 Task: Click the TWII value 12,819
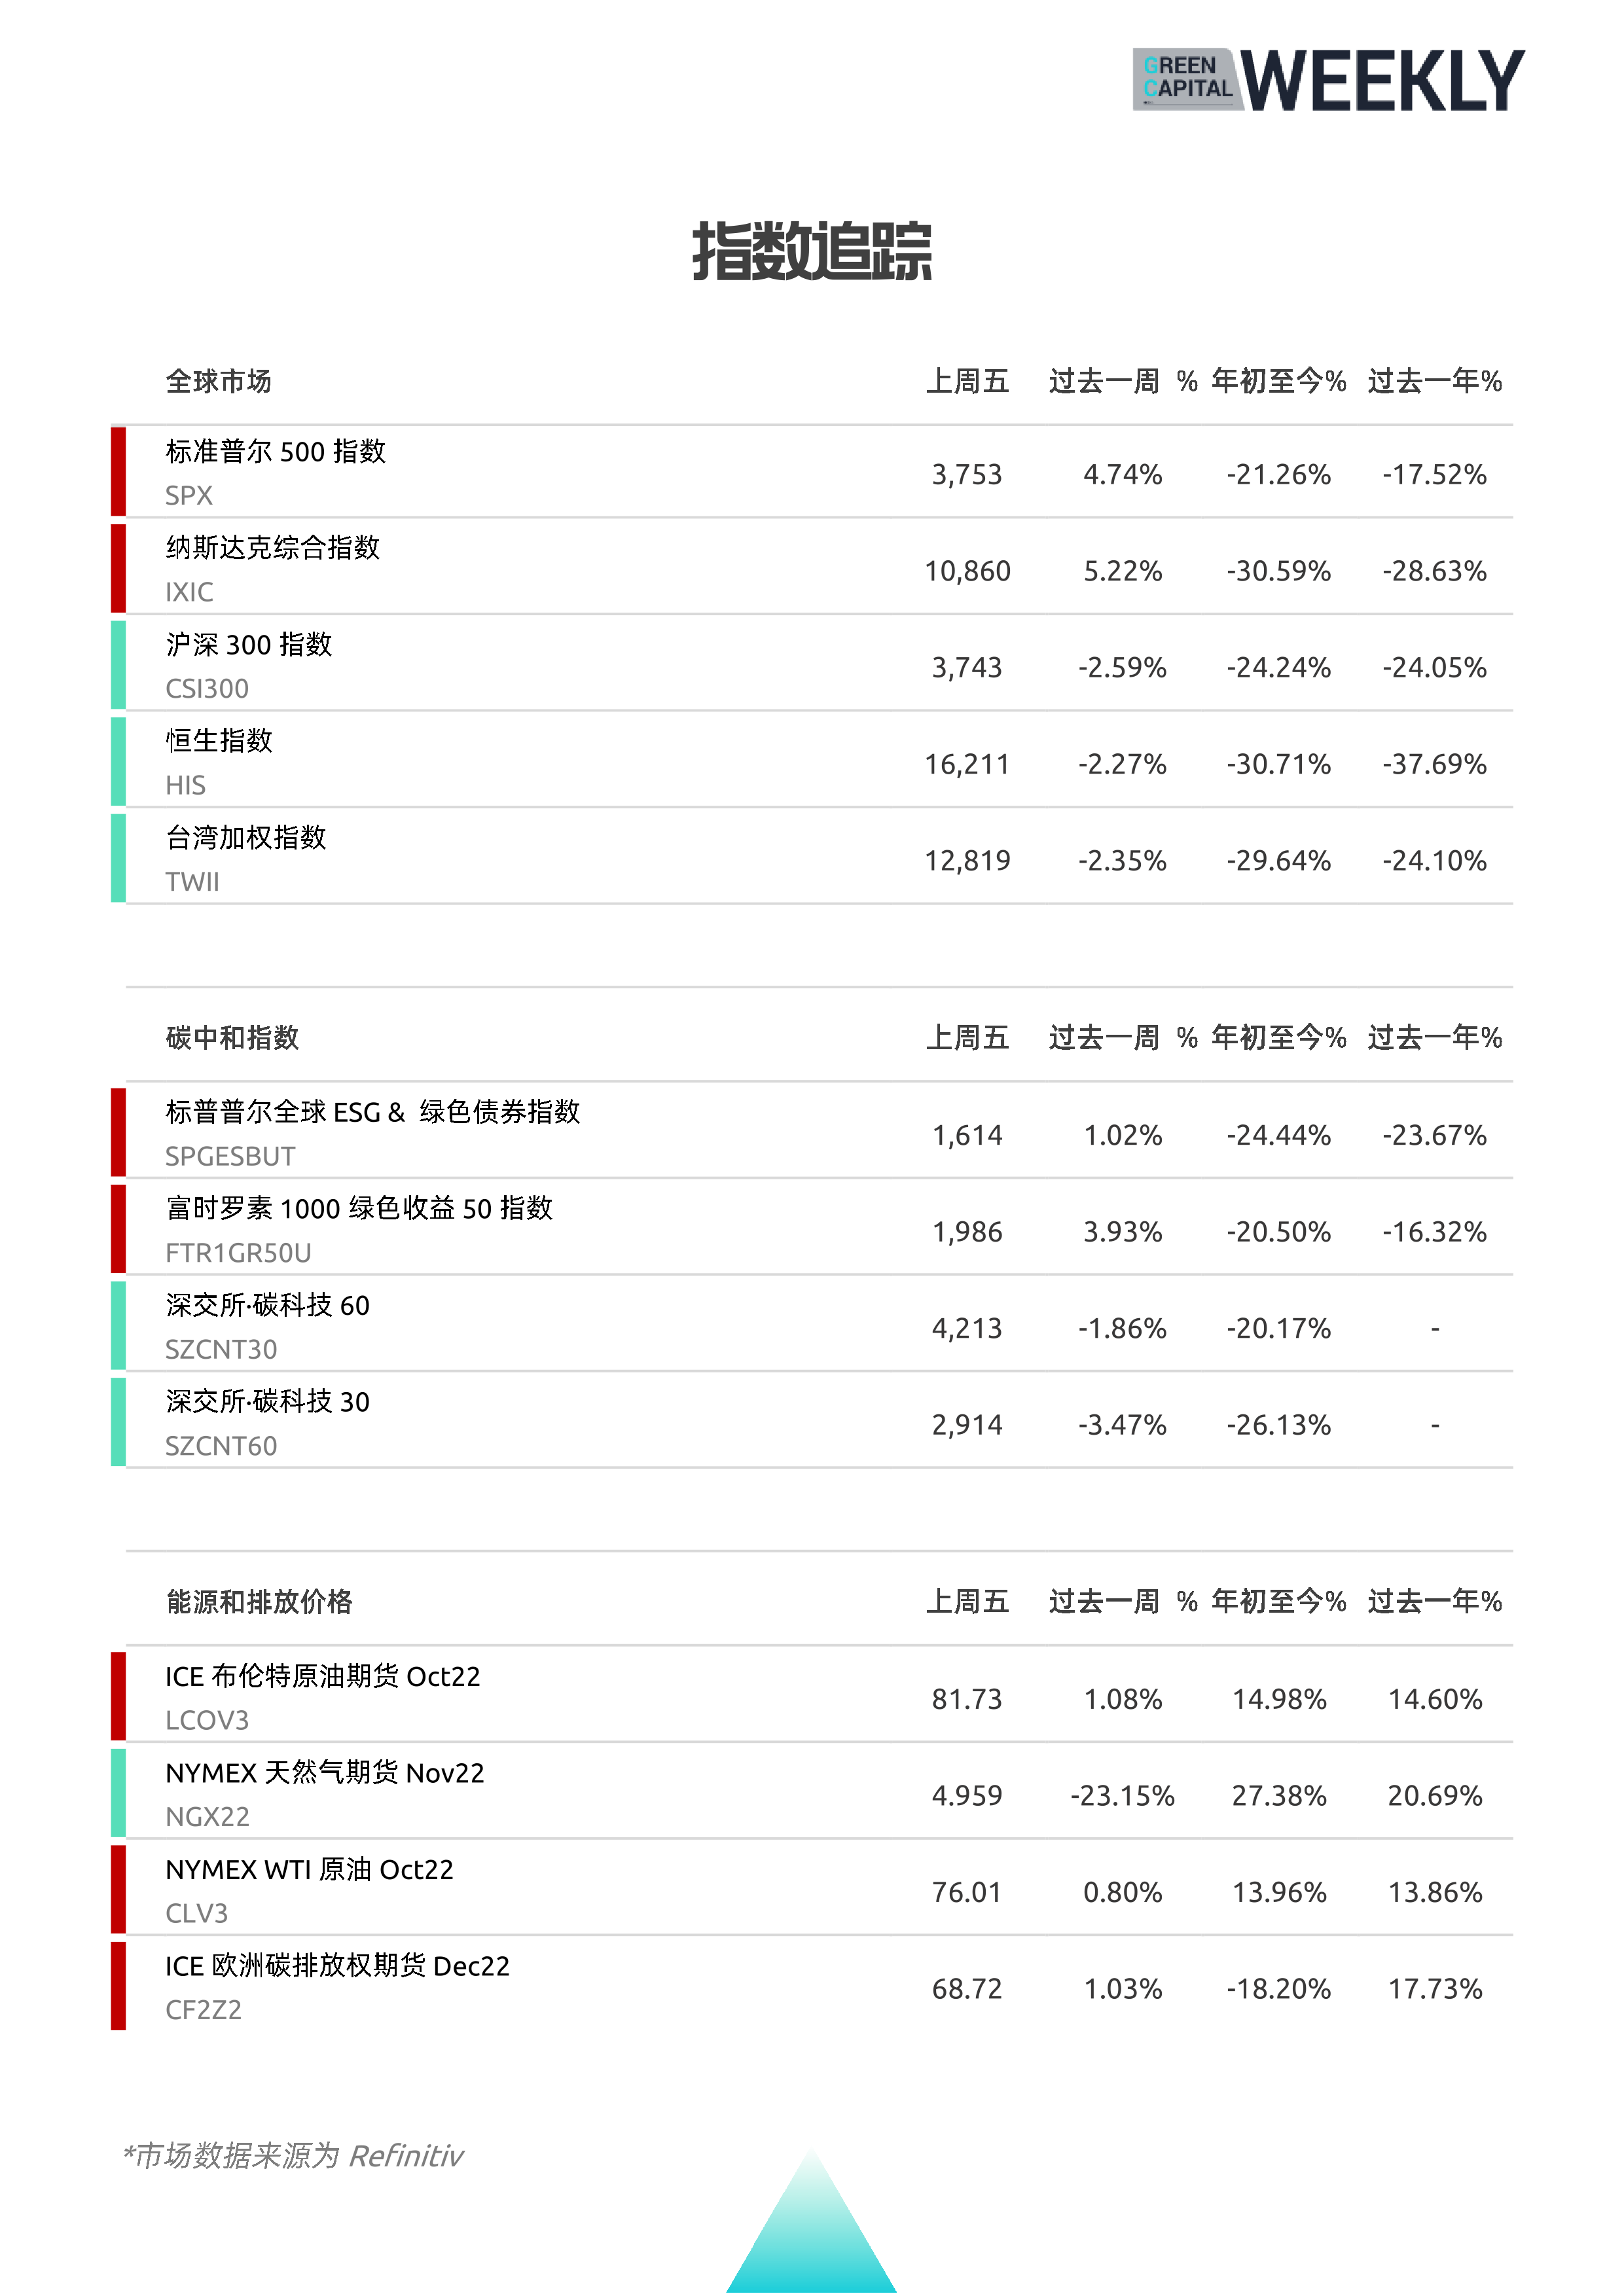coord(967,861)
